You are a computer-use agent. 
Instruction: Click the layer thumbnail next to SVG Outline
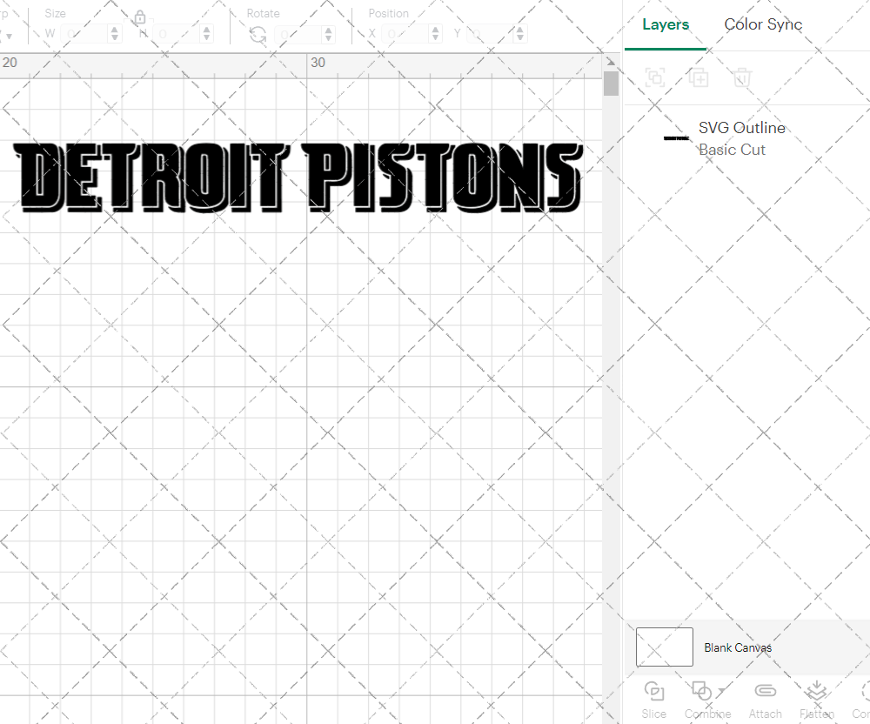click(676, 138)
